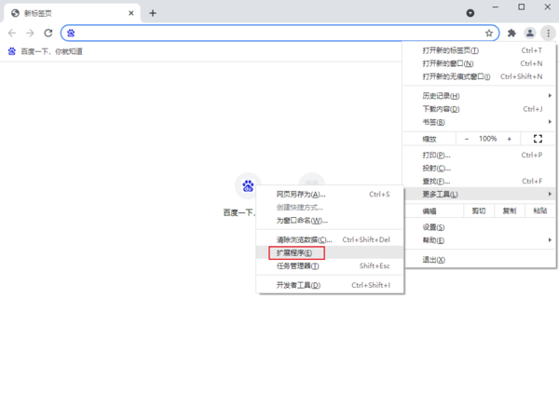
Task: Click the three-dot Chrome menu icon
Action: pyautogui.click(x=548, y=33)
